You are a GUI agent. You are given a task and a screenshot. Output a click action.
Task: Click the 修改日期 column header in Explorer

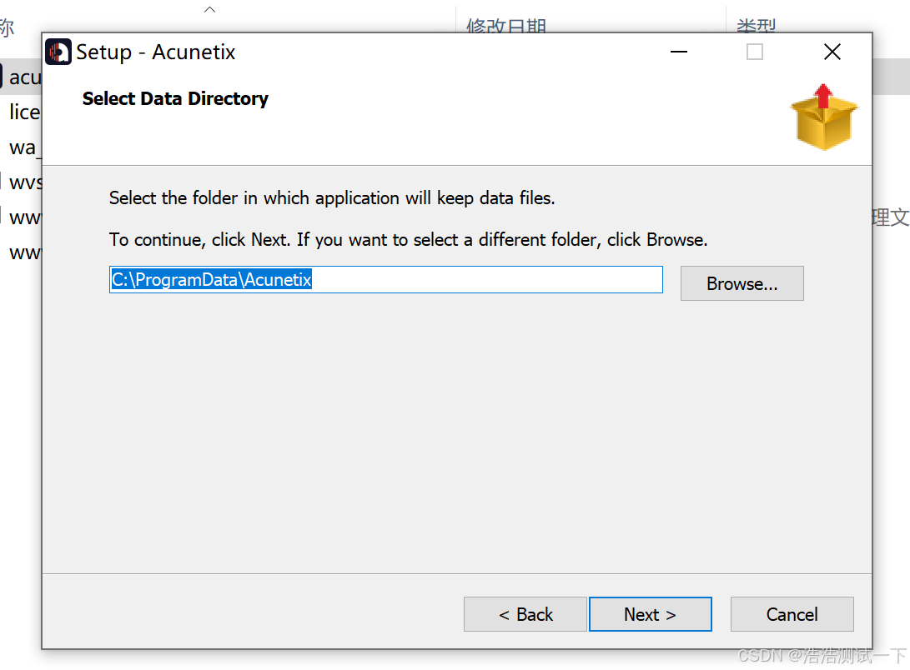[x=506, y=26]
